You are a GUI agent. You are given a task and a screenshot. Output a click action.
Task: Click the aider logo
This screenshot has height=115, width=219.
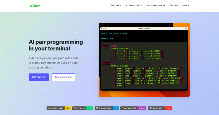[x=35, y=6]
